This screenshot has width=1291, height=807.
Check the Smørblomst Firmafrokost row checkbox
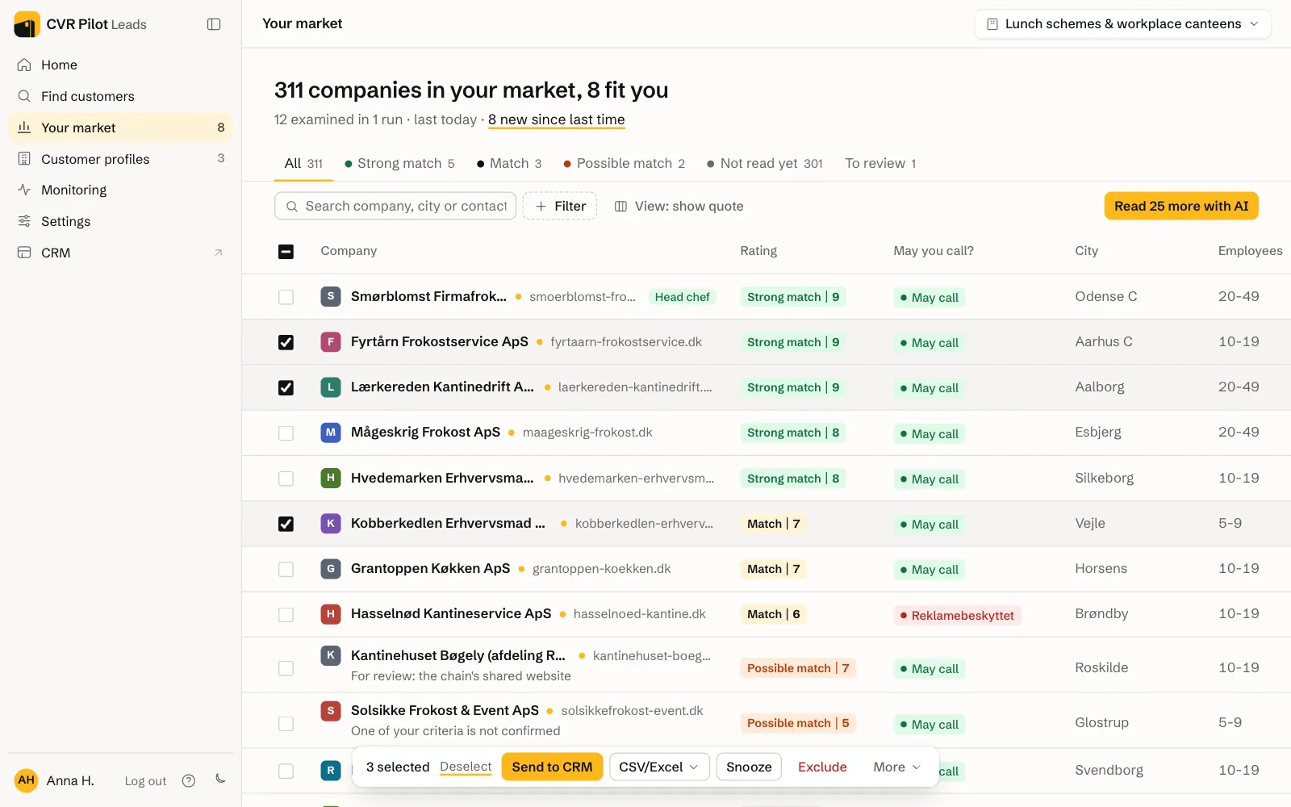pyautogui.click(x=286, y=297)
